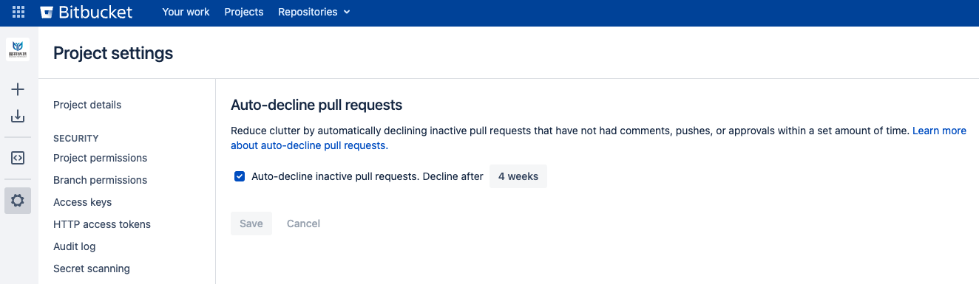Image resolution: width=979 pixels, height=284 pixels.
Task: Open Projects in the top navigation
Action: [x=244, y=13]
